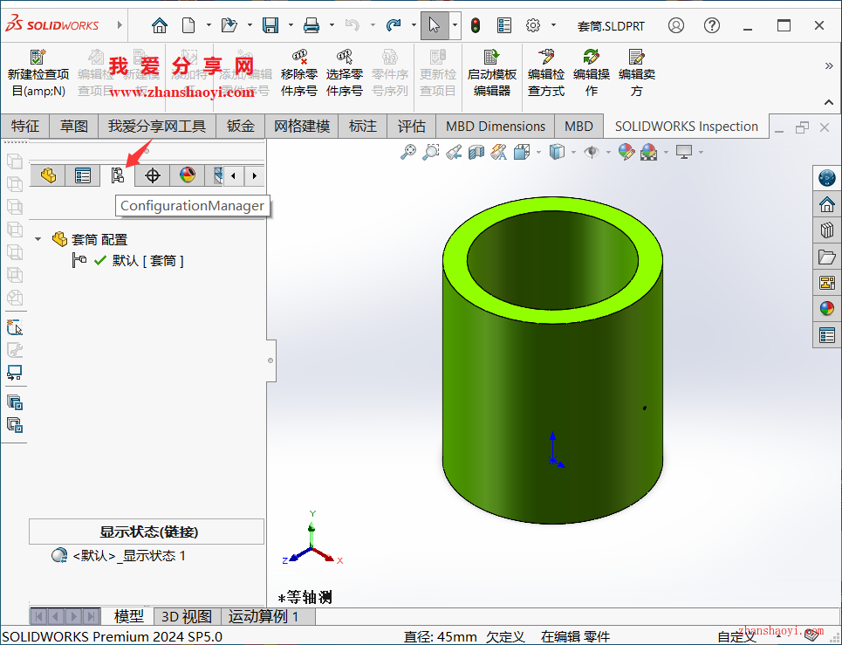Open View Orientation cube icon
842x645 pixels.
click(522, 153)
